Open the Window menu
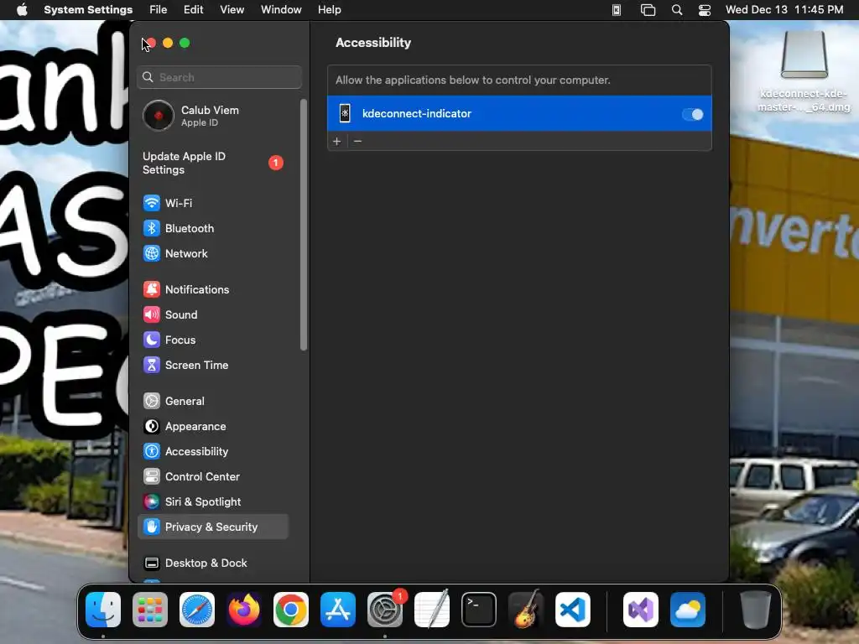 tap(281, 10)
